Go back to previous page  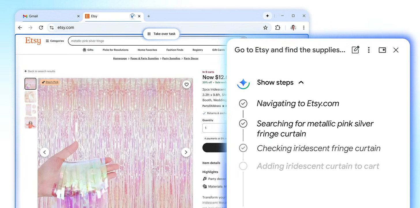pyautogui.click(x=20, y=28)
